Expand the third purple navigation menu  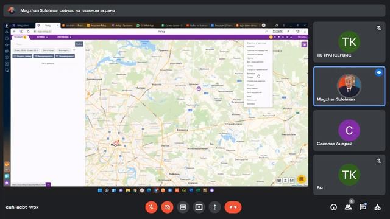(x=64, y=37)
